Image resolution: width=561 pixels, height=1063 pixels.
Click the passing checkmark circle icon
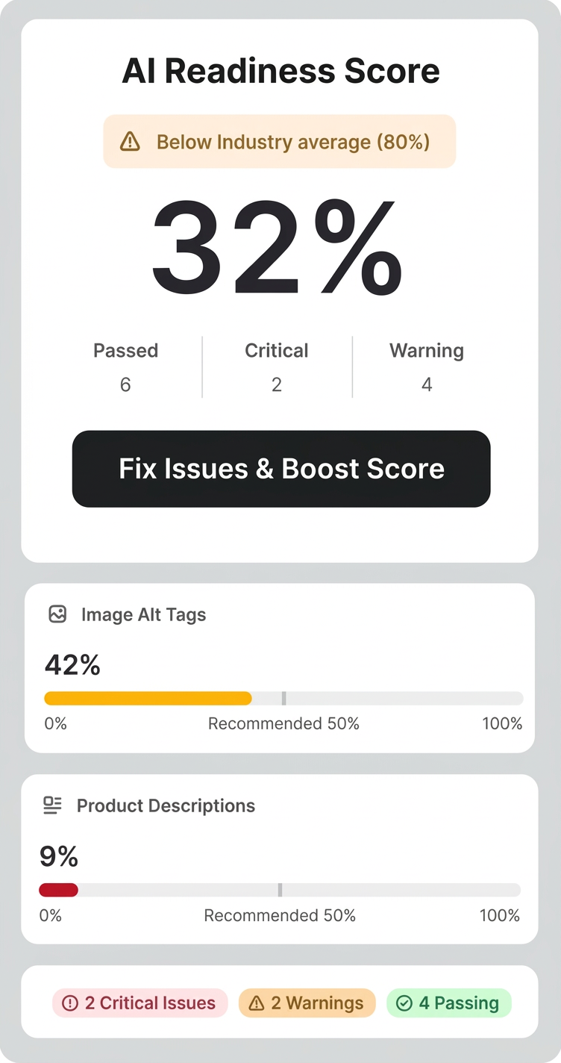tap(404, 1003)
